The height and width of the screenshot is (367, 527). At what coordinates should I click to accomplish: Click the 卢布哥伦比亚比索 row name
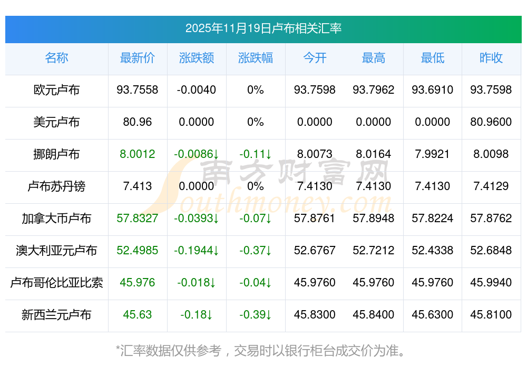[x=56, y=283]
